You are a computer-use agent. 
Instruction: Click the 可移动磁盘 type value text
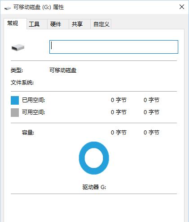[63, 70]
